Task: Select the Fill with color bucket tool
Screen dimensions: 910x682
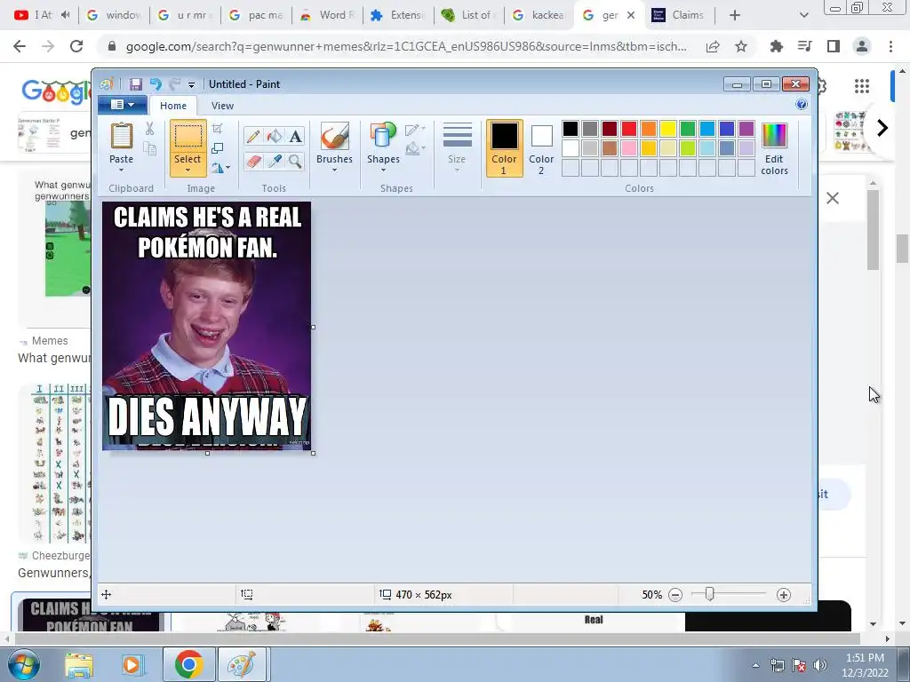Action: pyautogui.click(x=275, y=136)
